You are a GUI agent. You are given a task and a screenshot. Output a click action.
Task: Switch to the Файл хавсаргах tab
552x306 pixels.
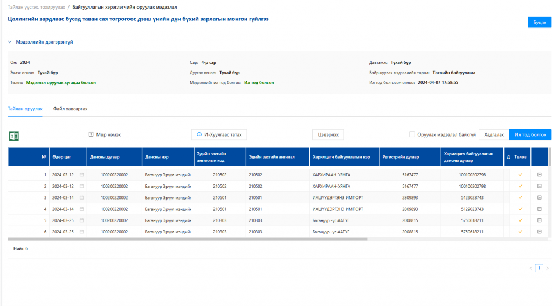71,109
